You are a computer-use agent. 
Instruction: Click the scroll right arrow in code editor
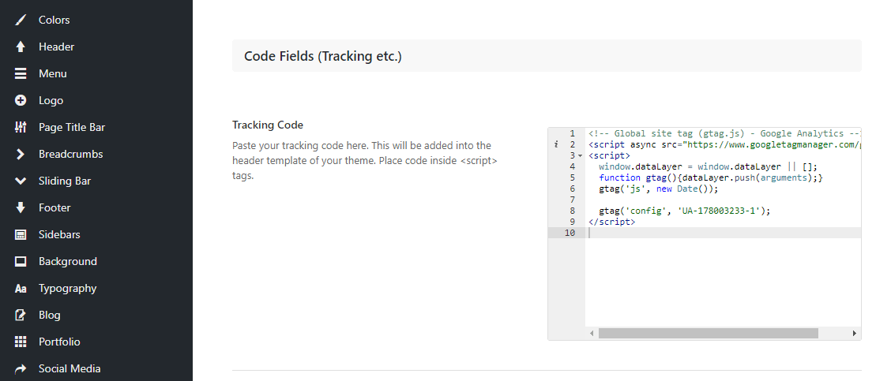855,334
